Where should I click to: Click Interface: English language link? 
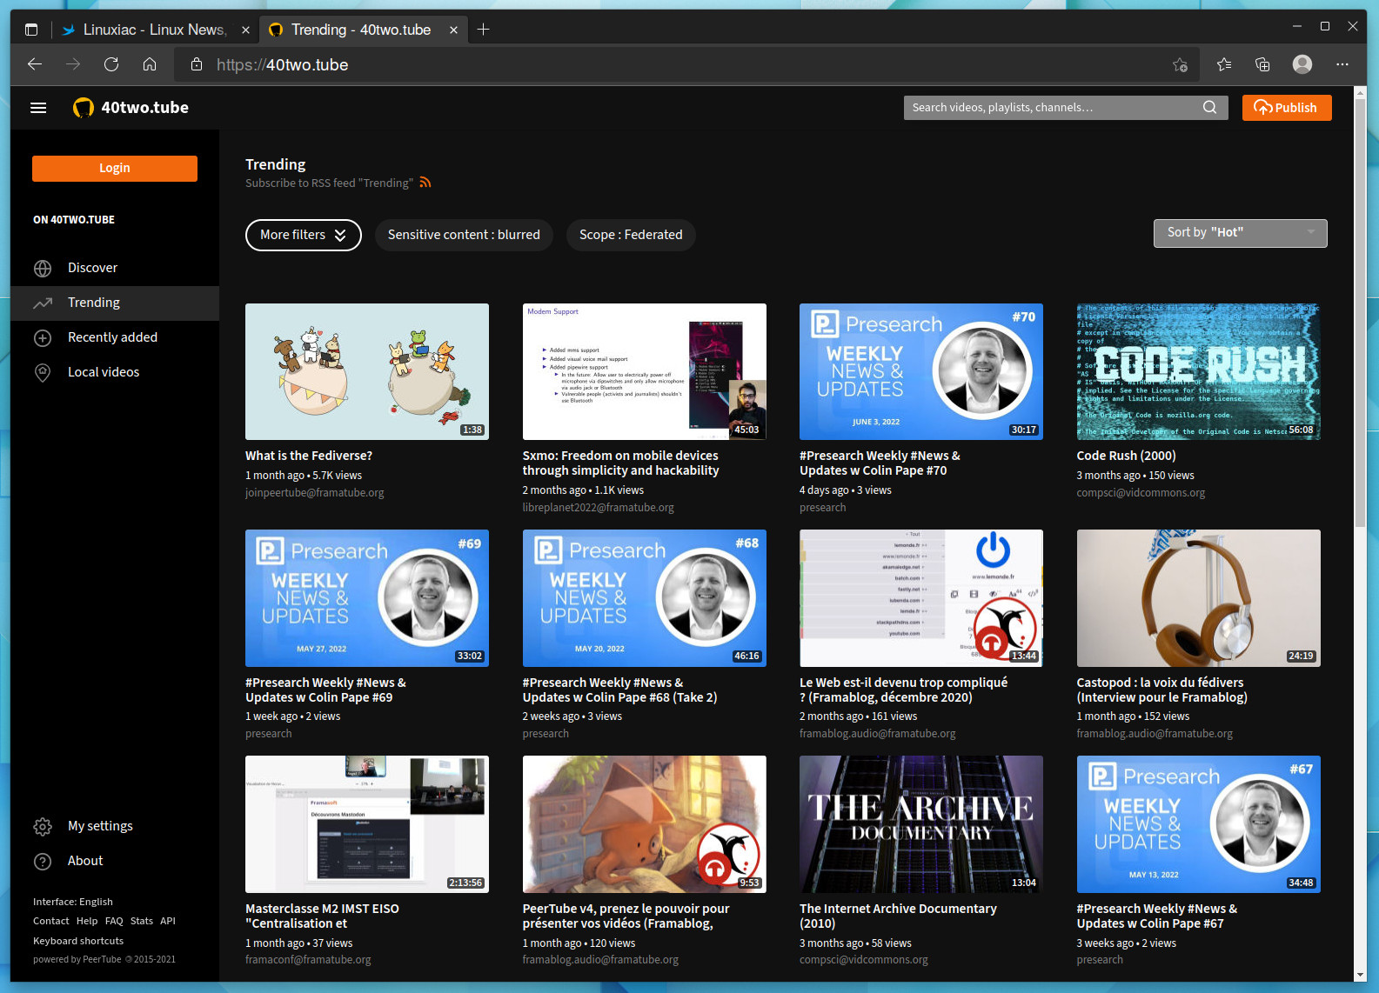pyautogui.click(x=73, y=903)
